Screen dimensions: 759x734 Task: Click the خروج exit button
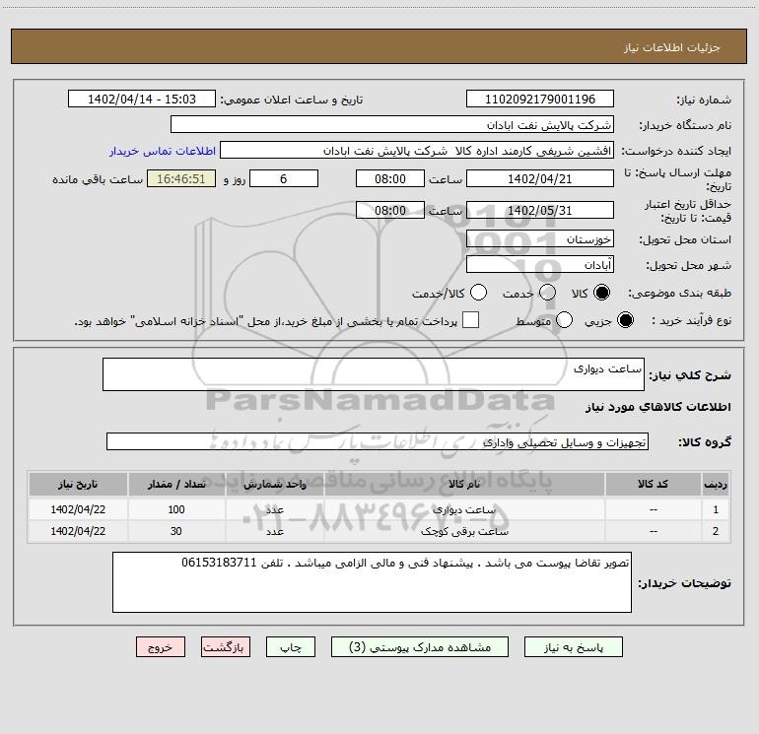pos(161,647)
